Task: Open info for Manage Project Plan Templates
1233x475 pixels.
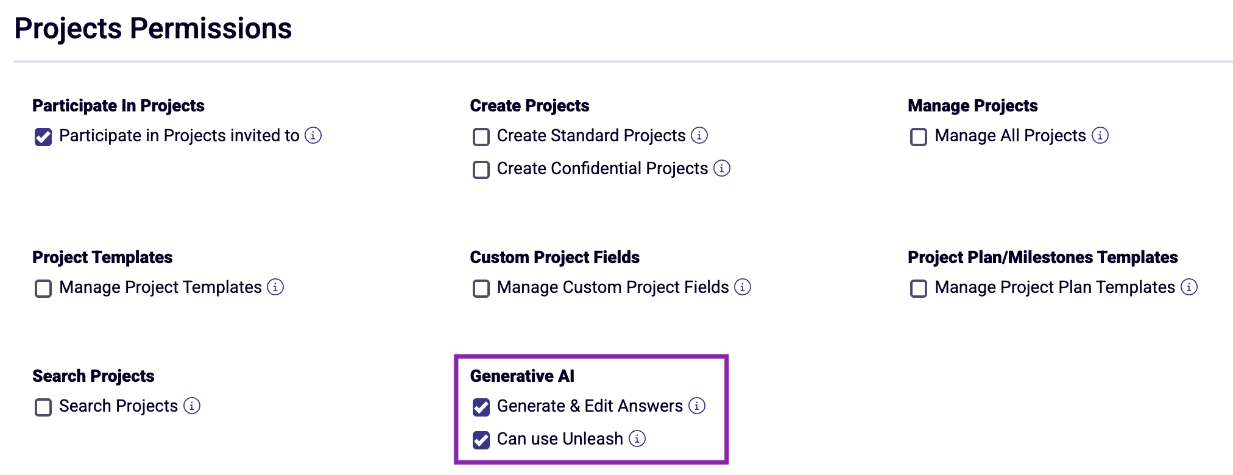Action: pos(1189,286)
